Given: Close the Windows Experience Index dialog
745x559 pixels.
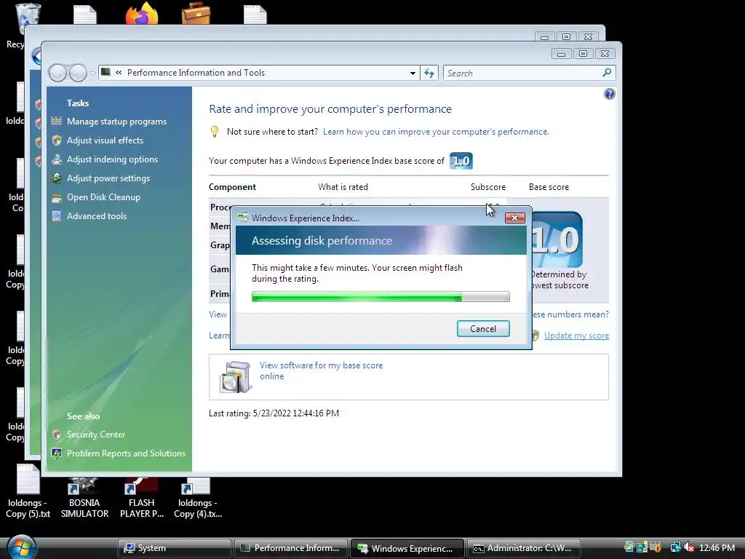Looking at the screenshot, I should (x=514, y=218).
